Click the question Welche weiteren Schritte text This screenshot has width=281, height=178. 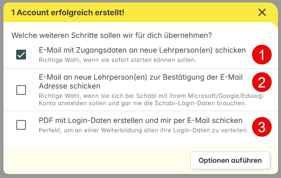pos(112,35)
